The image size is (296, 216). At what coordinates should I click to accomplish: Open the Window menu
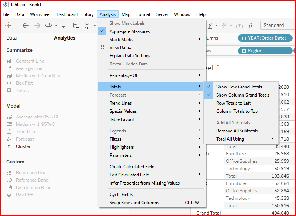182,14
